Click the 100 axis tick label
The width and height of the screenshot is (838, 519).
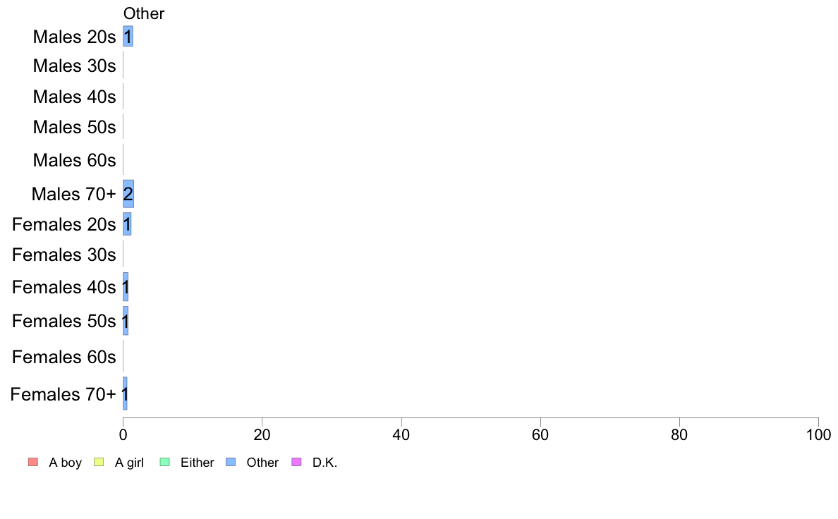pos(818,435)
